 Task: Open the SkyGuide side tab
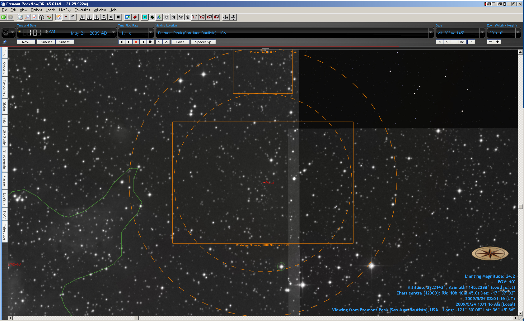4,137
